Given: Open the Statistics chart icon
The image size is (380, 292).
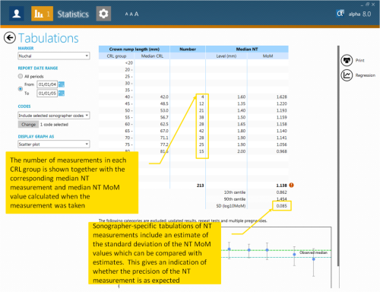Looking at the screenshot, I should coord(42,14).
